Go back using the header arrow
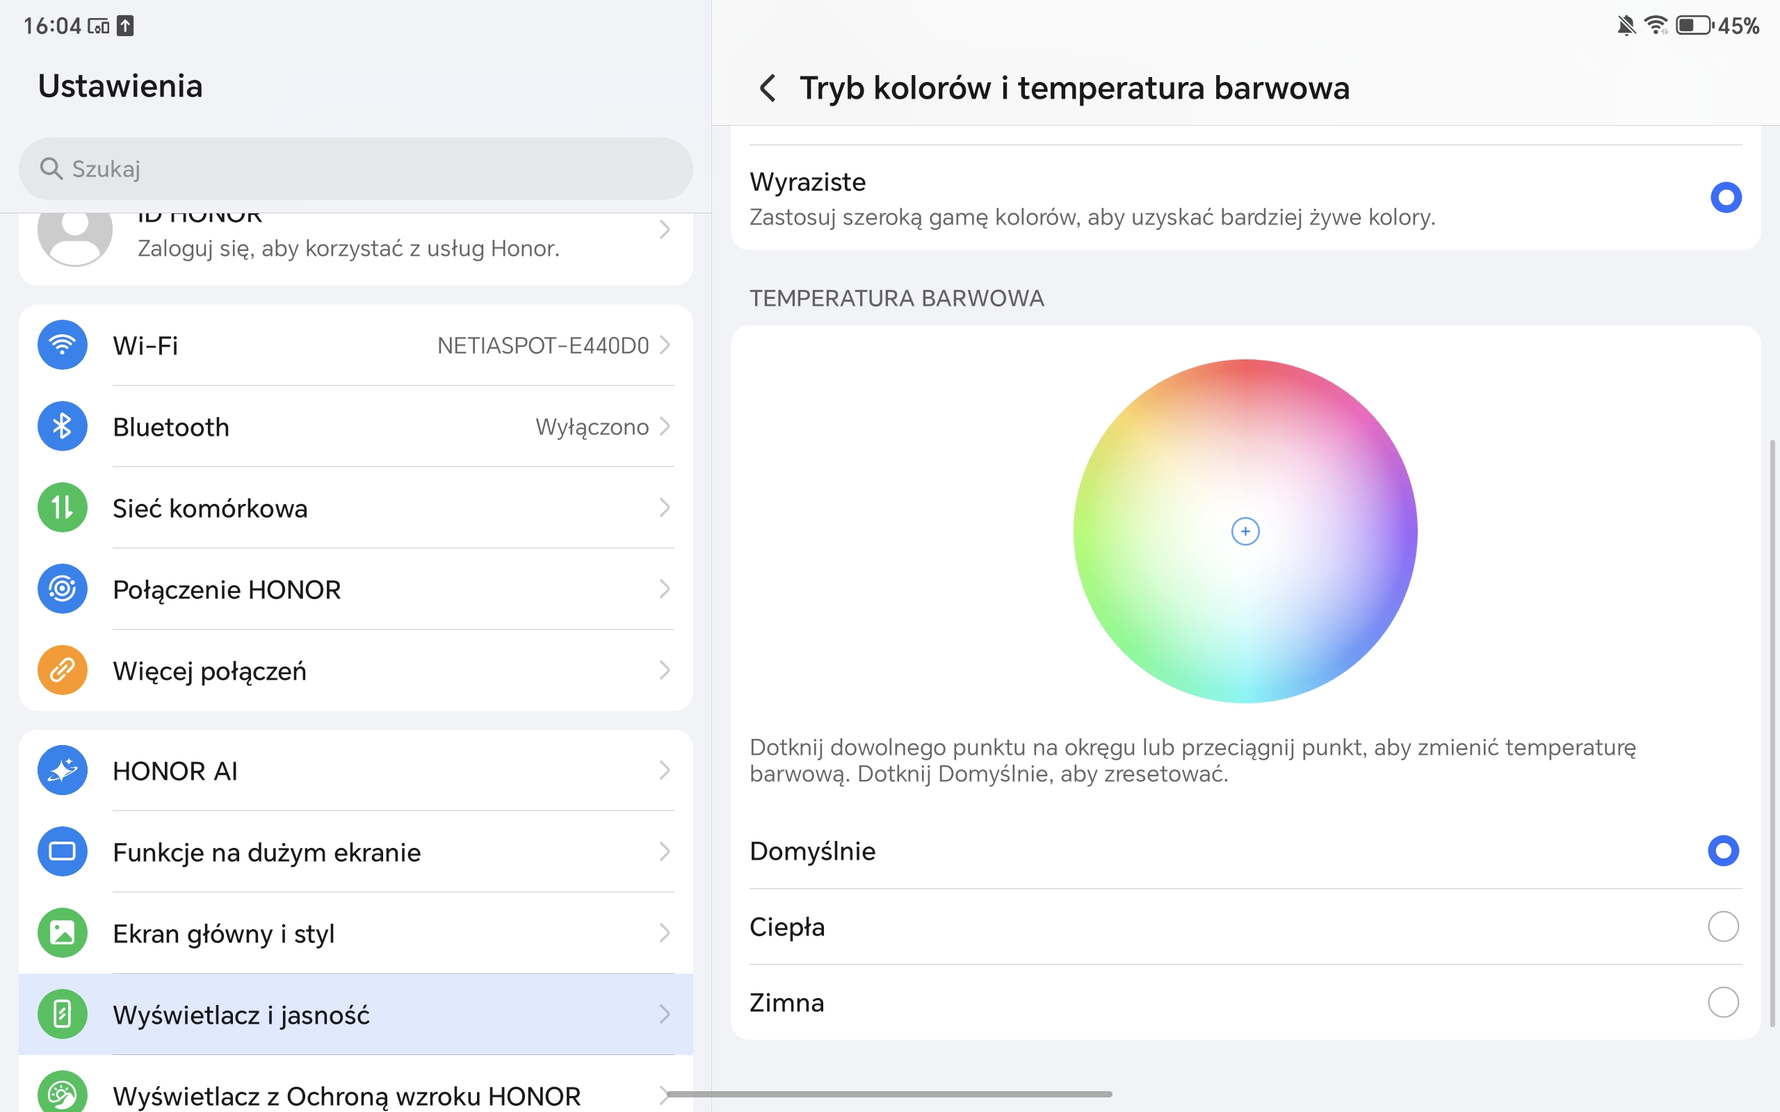The image size is (1780, 1112). tap(767, 88)
